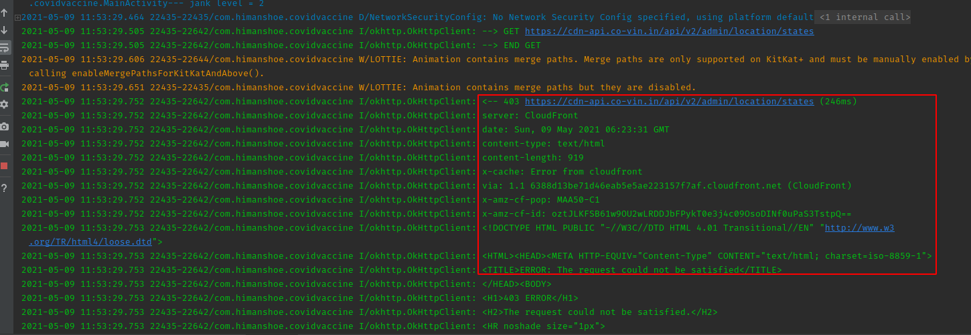Open the Logcat settings gear icon
This screenshot has height=335, width=971.
[5, 104]
